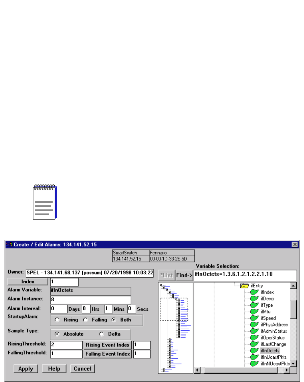
Task: Click the Falling Event Index button
Action: pyautogui.click(x=108, y=354)
